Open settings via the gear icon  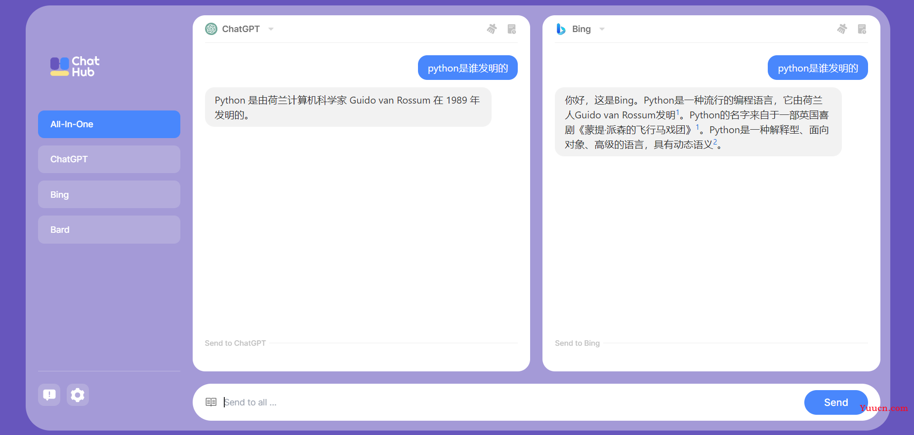tap(78, 395)
